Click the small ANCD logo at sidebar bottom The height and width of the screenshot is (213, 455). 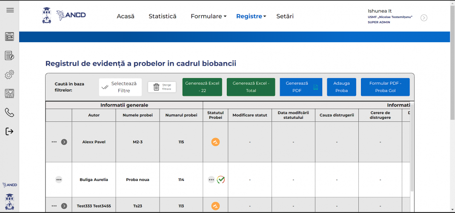click(x=9, y=185)
